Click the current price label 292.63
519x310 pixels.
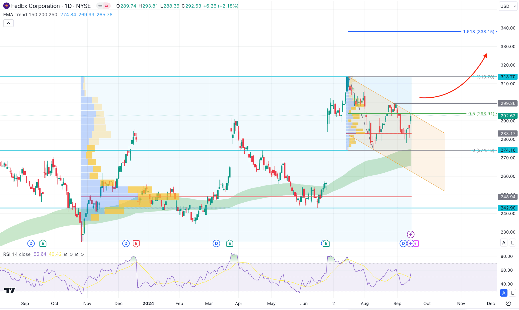[x=508, y=116]
